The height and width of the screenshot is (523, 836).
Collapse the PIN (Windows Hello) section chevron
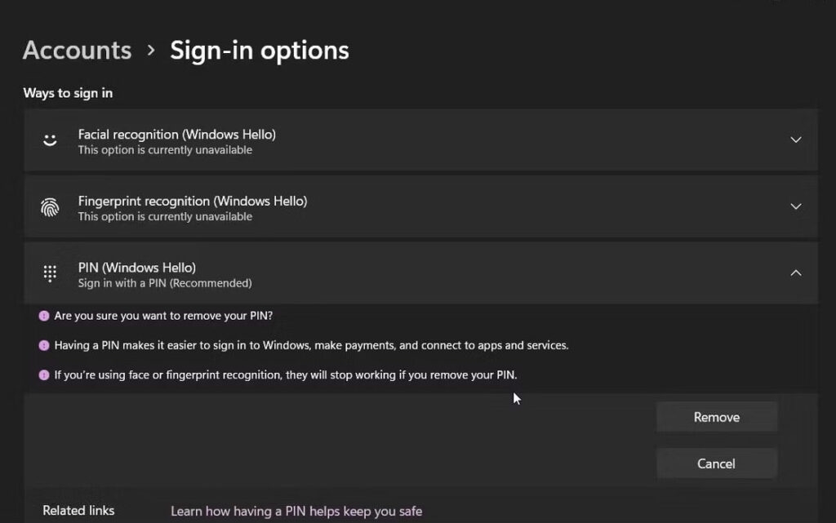(795, 273)
